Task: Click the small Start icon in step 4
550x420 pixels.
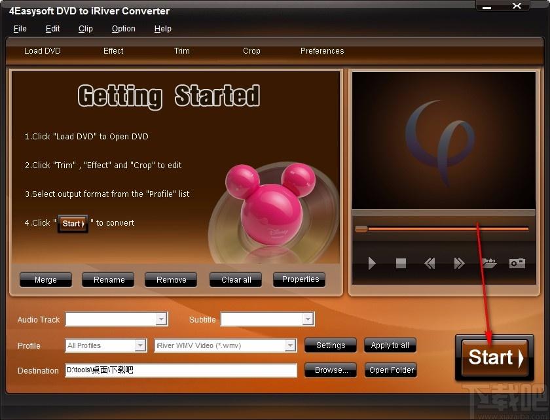Action: point(73,223)
